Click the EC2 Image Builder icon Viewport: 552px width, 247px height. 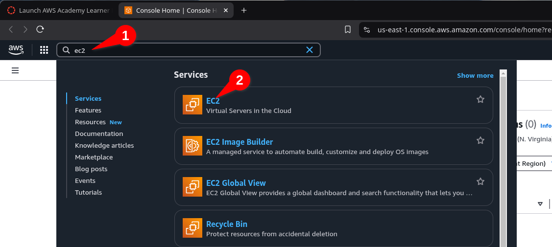point(192,146)
